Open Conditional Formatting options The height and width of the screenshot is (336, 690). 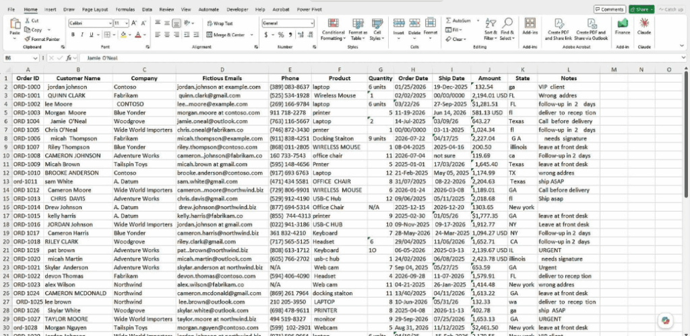(x=333, y=30)
